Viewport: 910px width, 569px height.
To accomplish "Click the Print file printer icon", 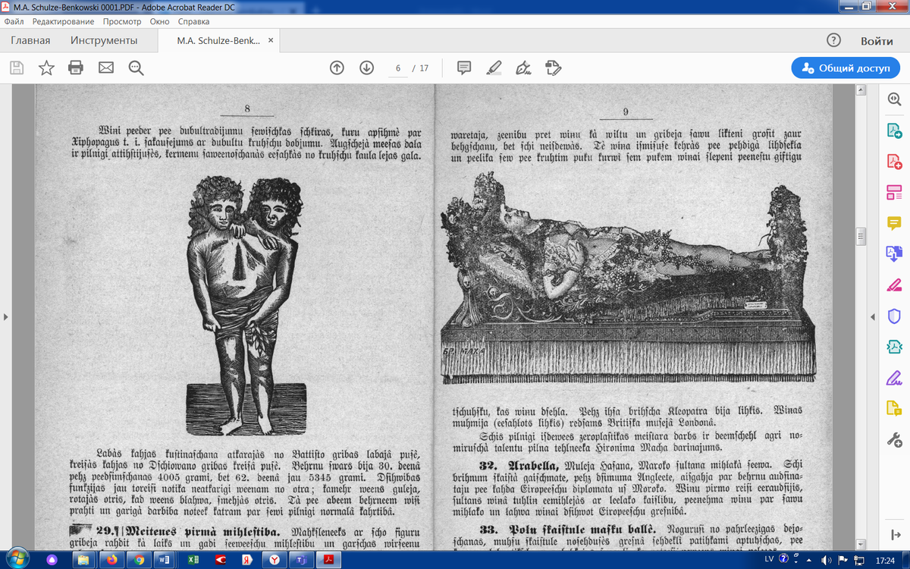I will tap(76, 68).
